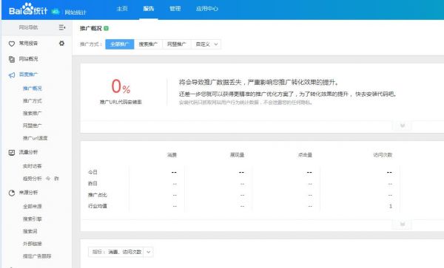Image resolution: width=444 pixels, height=268 pixels.
Task: Open 网盟推广 in the sidebar list
Action: pyautogui.click(x=33, y=126)
